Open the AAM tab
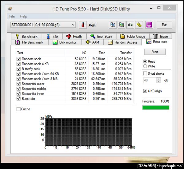184x169 pixels. tap(93, 42)
